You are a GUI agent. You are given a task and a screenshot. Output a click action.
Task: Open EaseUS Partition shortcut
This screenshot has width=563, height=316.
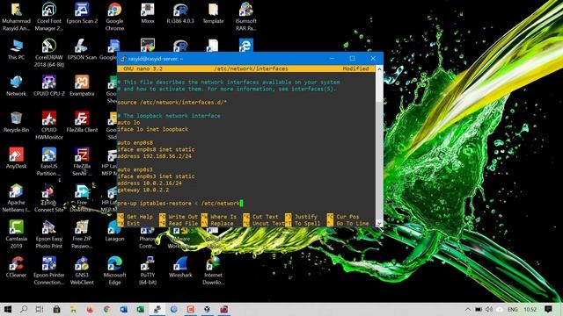click(49, 162)
